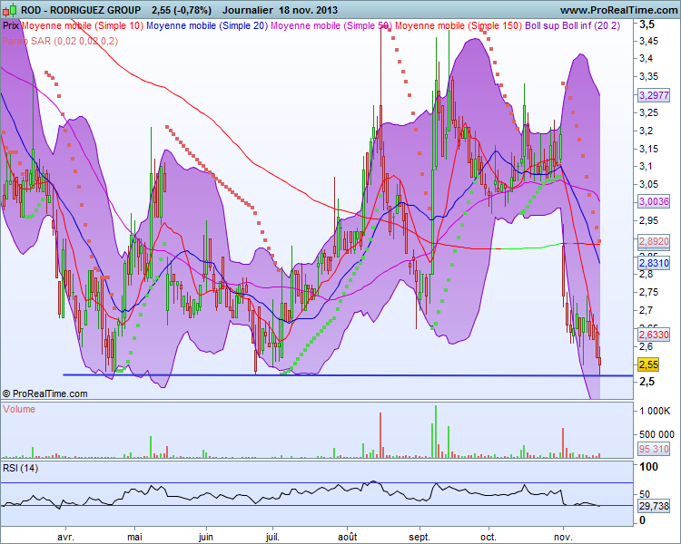Select Moyenne mobile (Simple 150) legend
The height and width of the screenshot is (544, 681).
click(459, 25)
